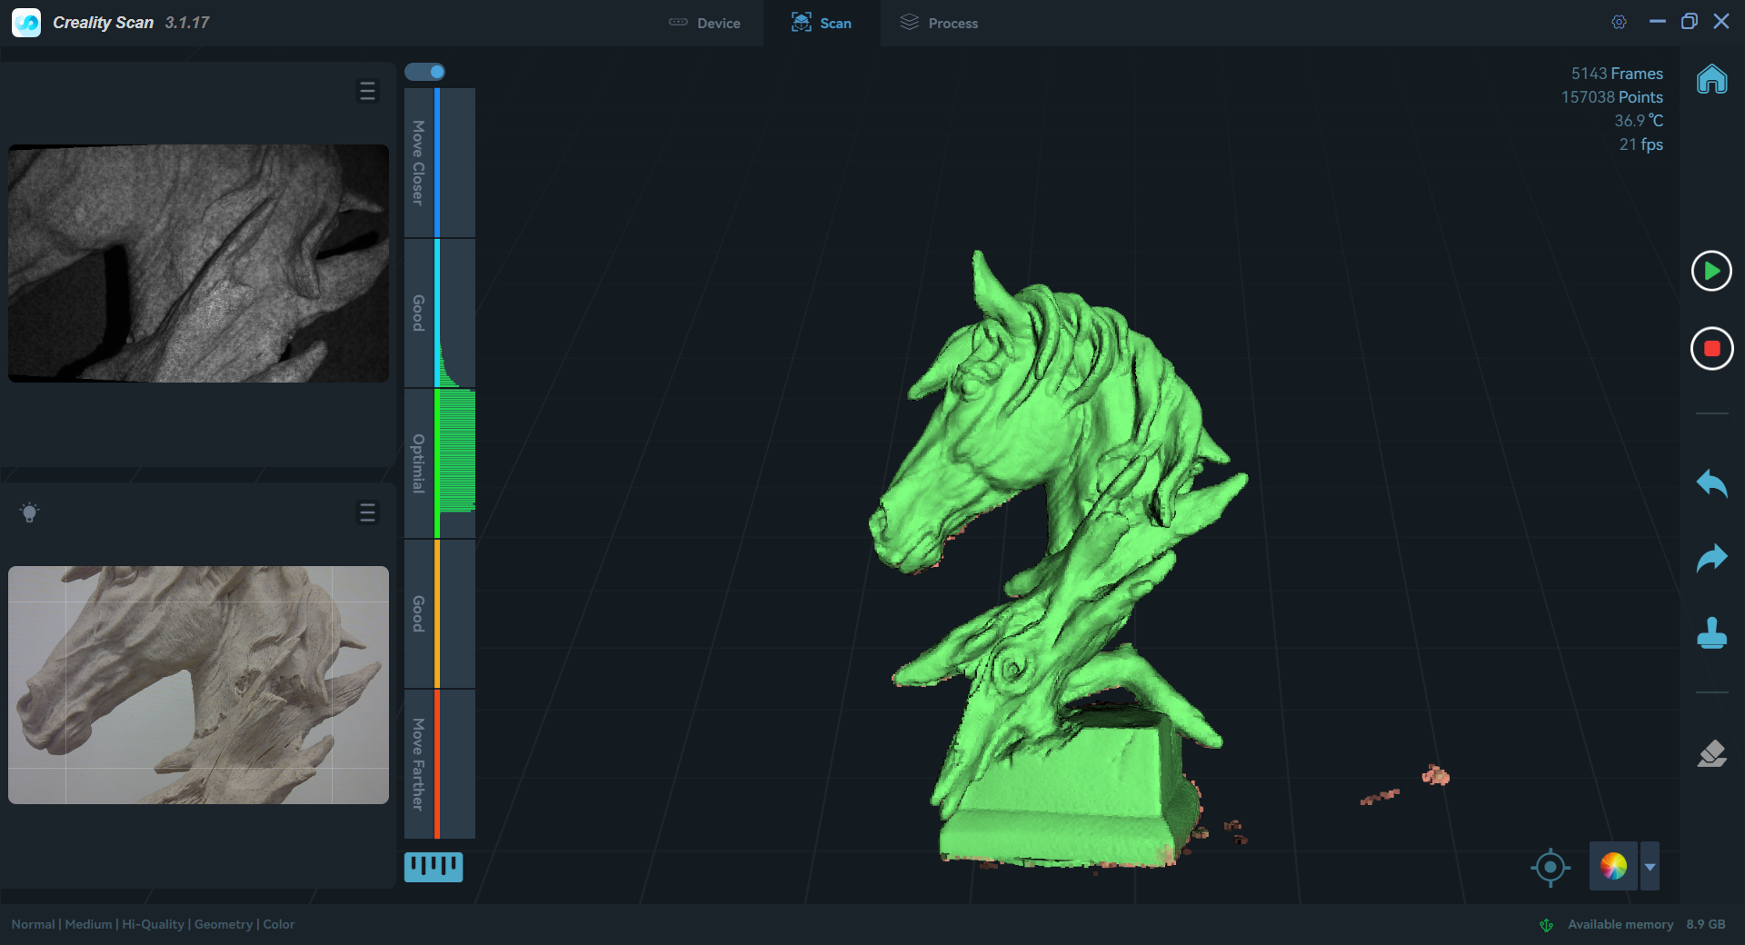Go to home via house icon
The height and width of the screenshot is (945, 1745).
click(1712, 79)
